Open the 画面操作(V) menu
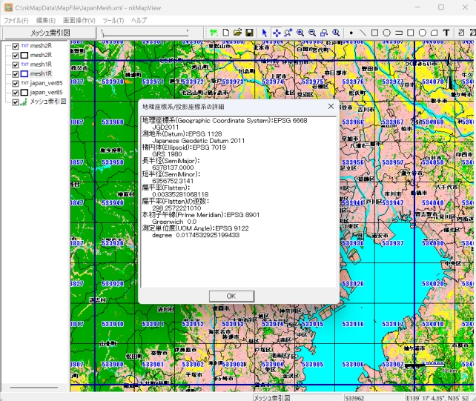This screenshot has height=401, width=476. point(79,20)
